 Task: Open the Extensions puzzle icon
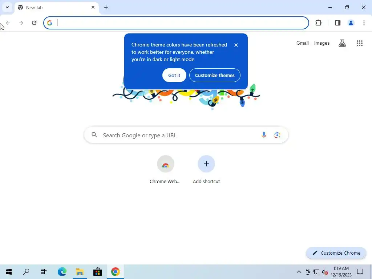coord(318,23)
